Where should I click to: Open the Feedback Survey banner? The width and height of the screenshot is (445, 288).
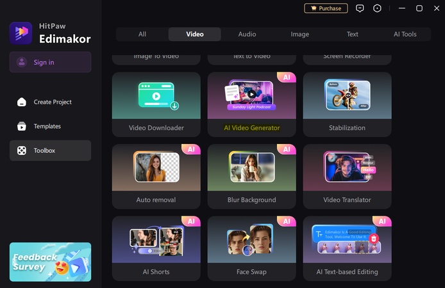coord(50,262)
